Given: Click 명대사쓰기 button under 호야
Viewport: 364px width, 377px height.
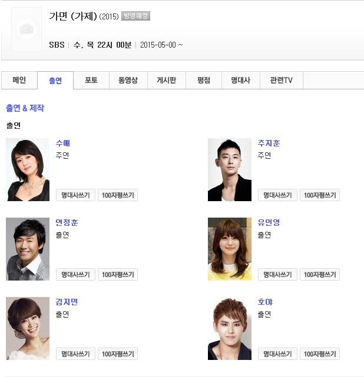Looking at the screenshot, I should coord(277,353).
